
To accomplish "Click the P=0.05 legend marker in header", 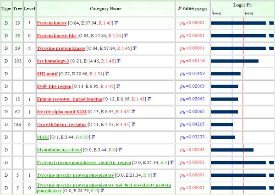I will [x=217, y=12].
